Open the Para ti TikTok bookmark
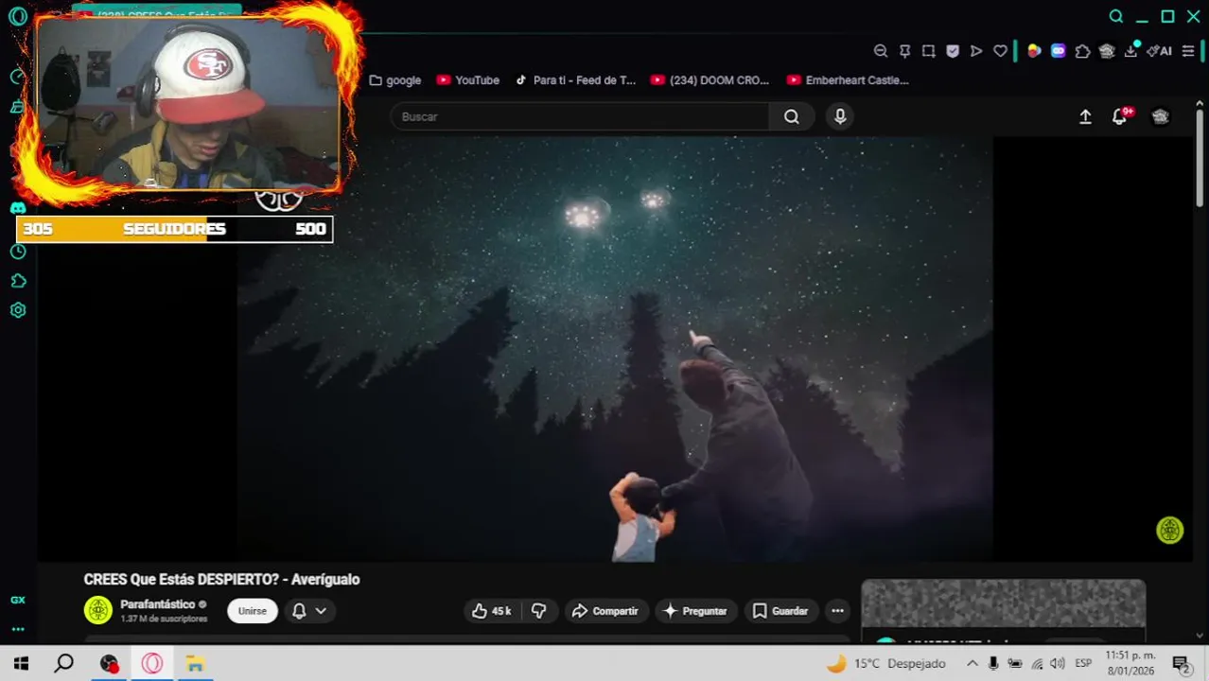The image size is (1209, 681). [575, 80]
